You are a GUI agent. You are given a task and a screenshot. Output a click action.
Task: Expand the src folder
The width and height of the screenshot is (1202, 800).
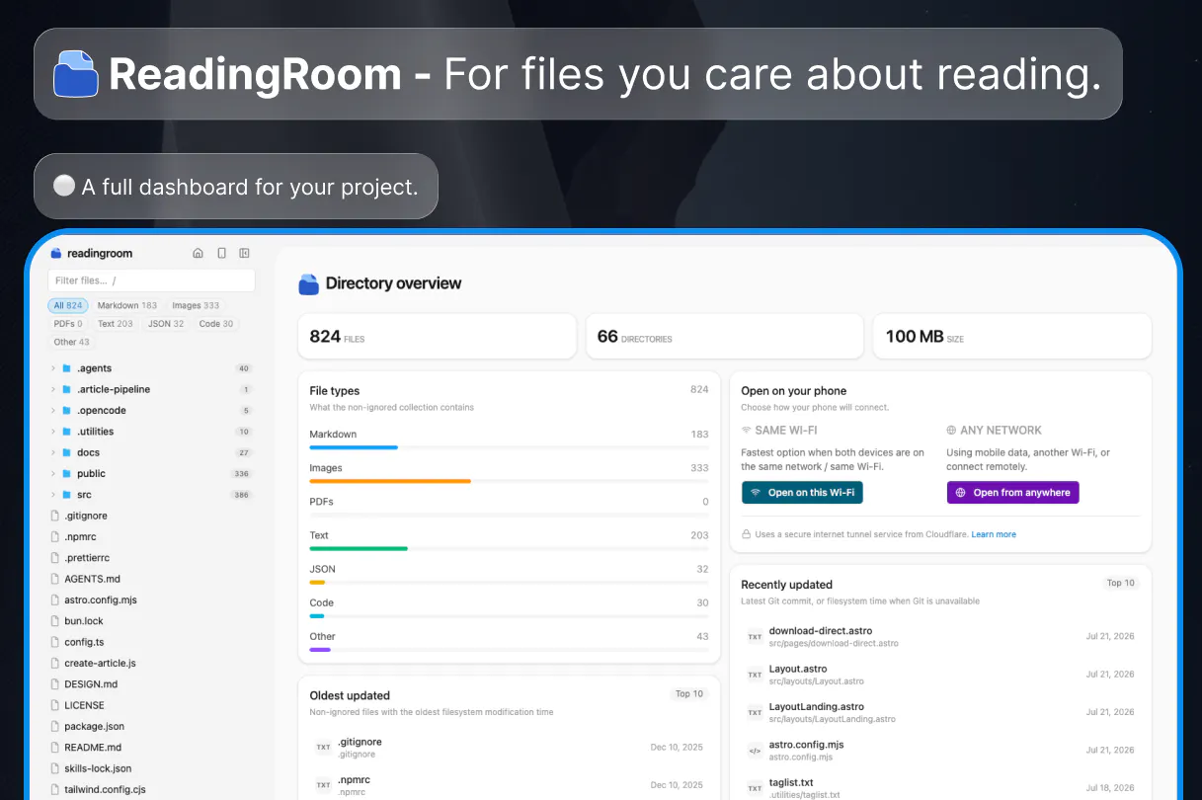53,495
